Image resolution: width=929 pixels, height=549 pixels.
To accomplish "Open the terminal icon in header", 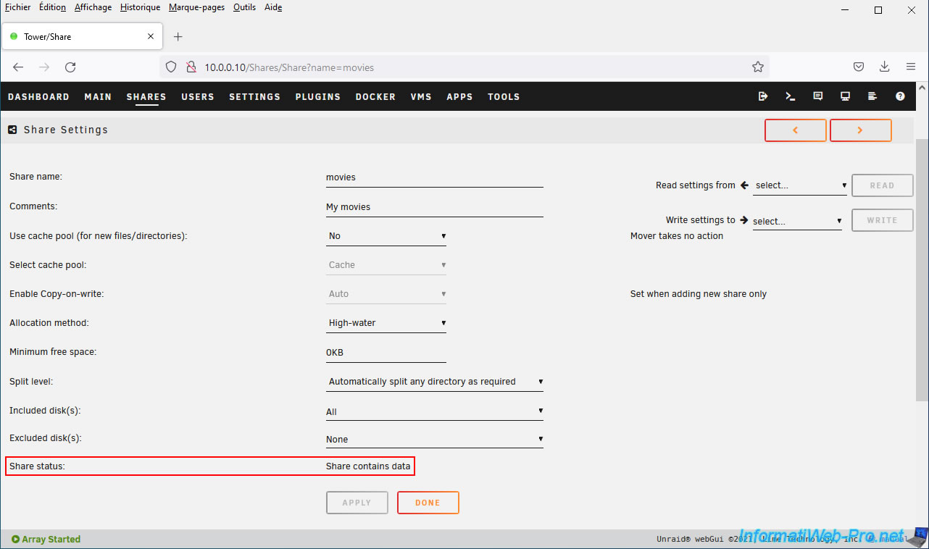I will [791, 96].
